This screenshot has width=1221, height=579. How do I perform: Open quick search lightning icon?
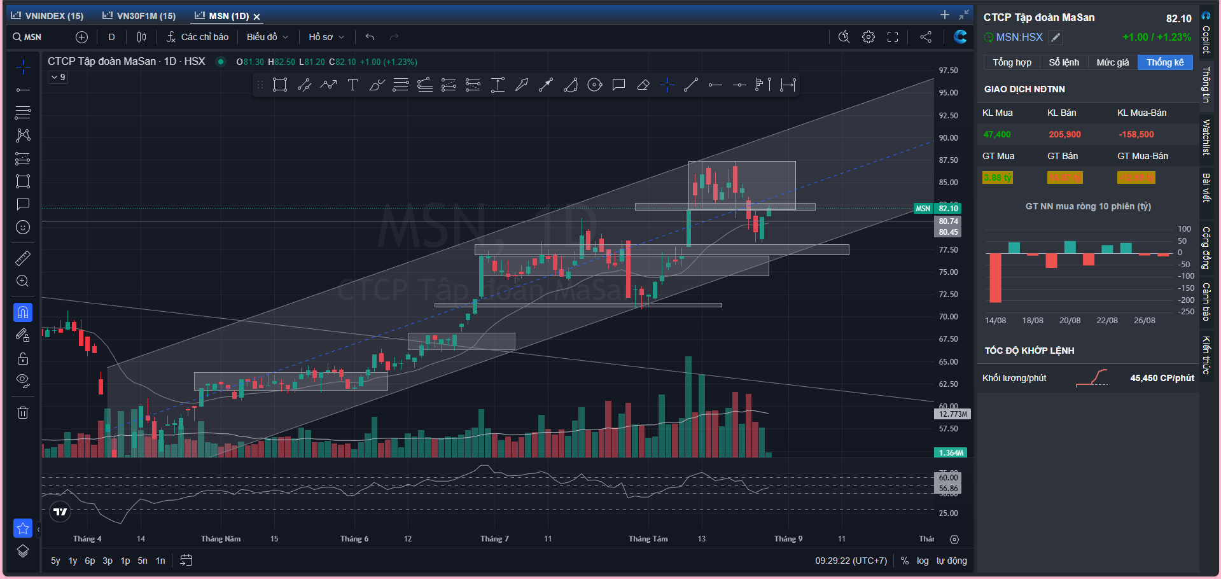844,37
